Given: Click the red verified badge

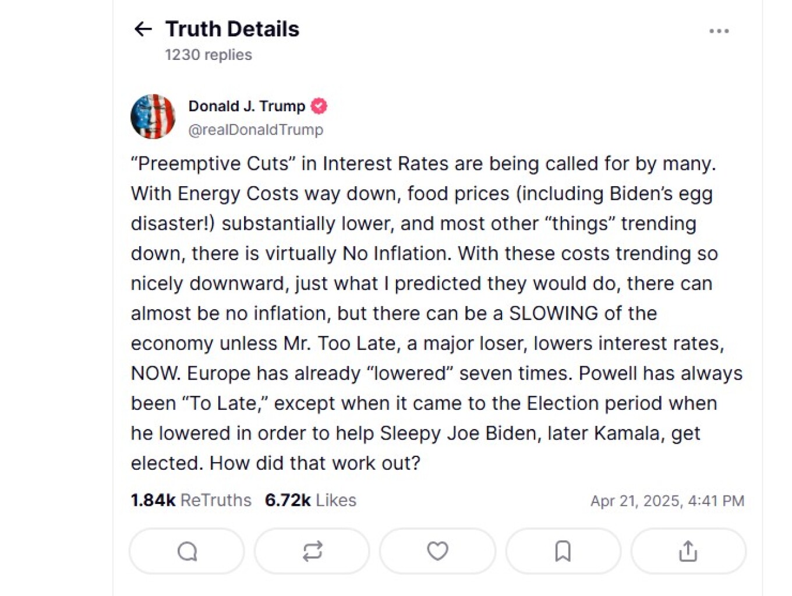Looking at the screenshot, I should (319, 106).
